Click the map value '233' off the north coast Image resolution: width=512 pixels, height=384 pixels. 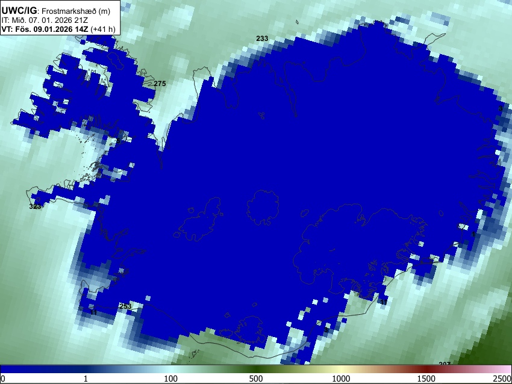pyautogui.click(x=262, y=39)
